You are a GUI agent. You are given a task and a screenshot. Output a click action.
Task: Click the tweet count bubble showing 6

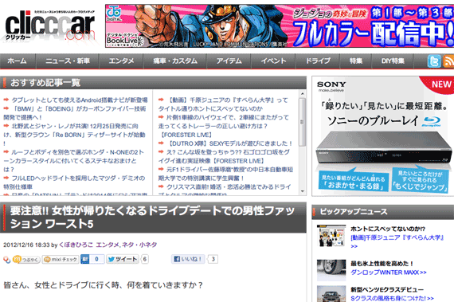(145, 259)
